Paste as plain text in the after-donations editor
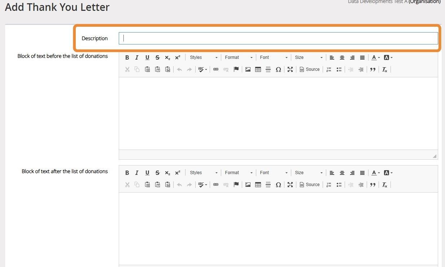Viewport: 445px width, 267px height. [157, 185]
